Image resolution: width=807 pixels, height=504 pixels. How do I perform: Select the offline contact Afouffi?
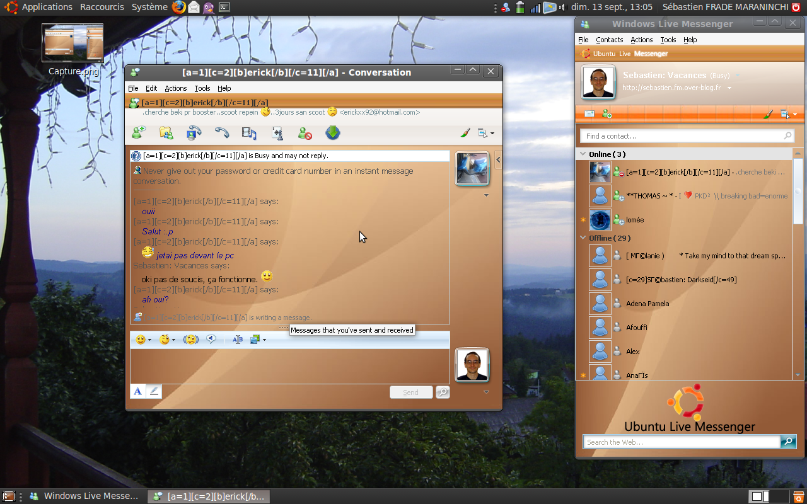[684, 328]
